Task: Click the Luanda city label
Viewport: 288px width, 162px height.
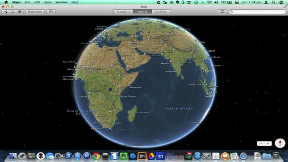Action: point(83,96)
